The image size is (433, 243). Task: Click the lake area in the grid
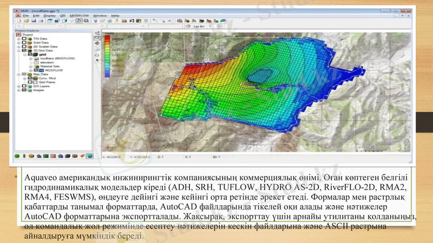(260, 75)
